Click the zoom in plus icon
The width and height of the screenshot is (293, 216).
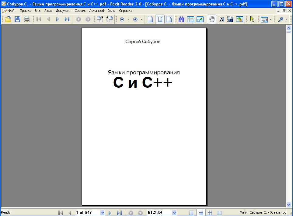[x=135, y=19]
